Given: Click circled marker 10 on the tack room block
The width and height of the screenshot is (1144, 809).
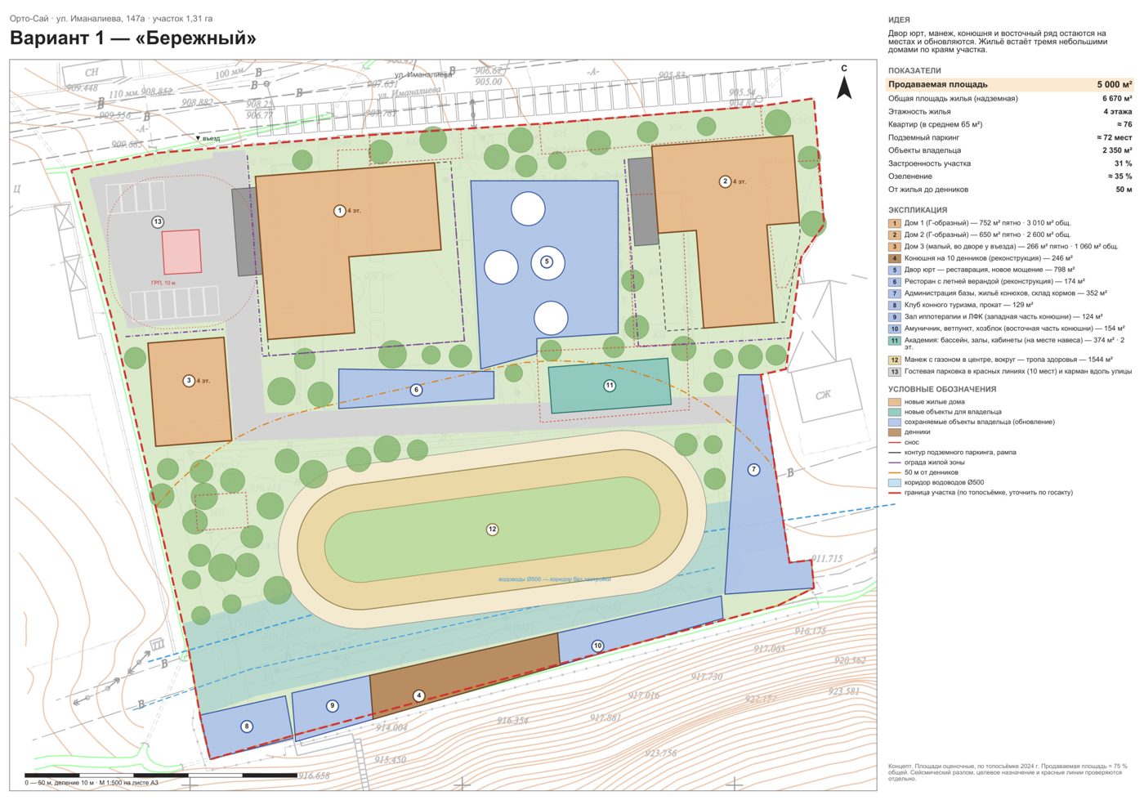Looking at the screenshot, I should tap(597, 646).
